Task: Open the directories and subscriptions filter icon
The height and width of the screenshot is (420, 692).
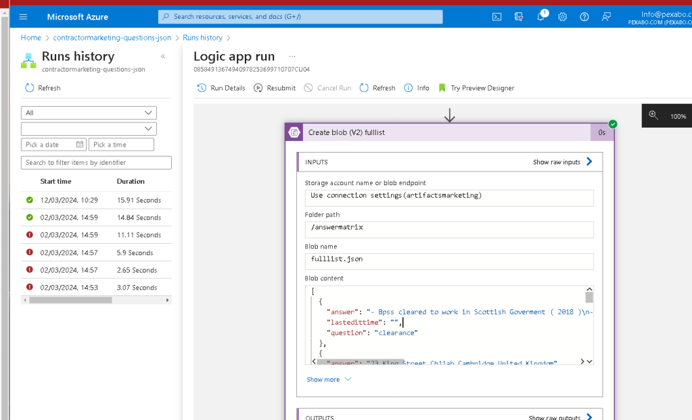Action: point(519,17)
